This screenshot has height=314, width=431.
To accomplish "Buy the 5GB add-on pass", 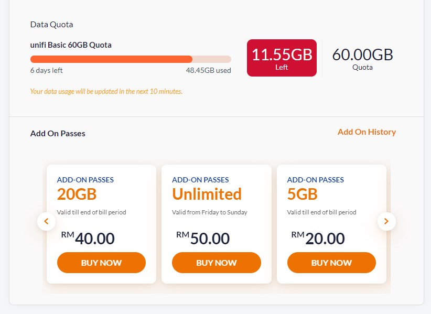I will [331, 263].
